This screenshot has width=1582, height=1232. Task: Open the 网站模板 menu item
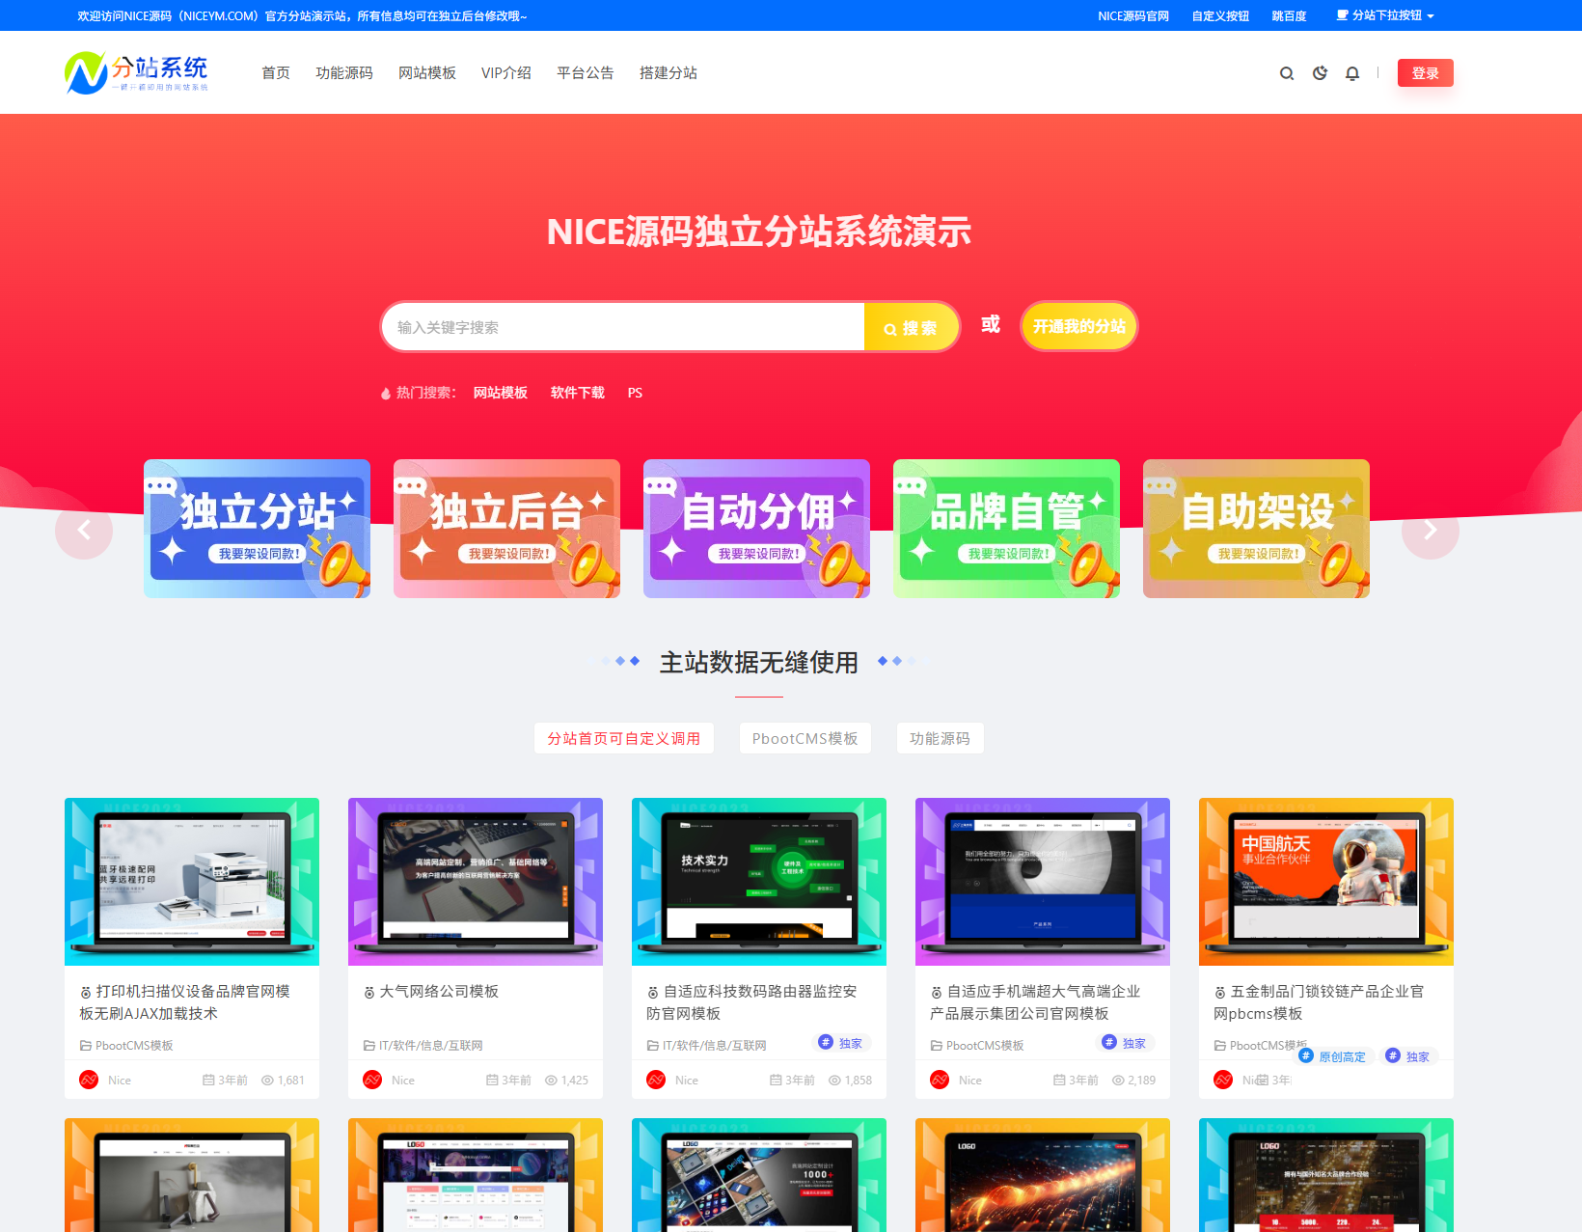(x=427, y=73)
